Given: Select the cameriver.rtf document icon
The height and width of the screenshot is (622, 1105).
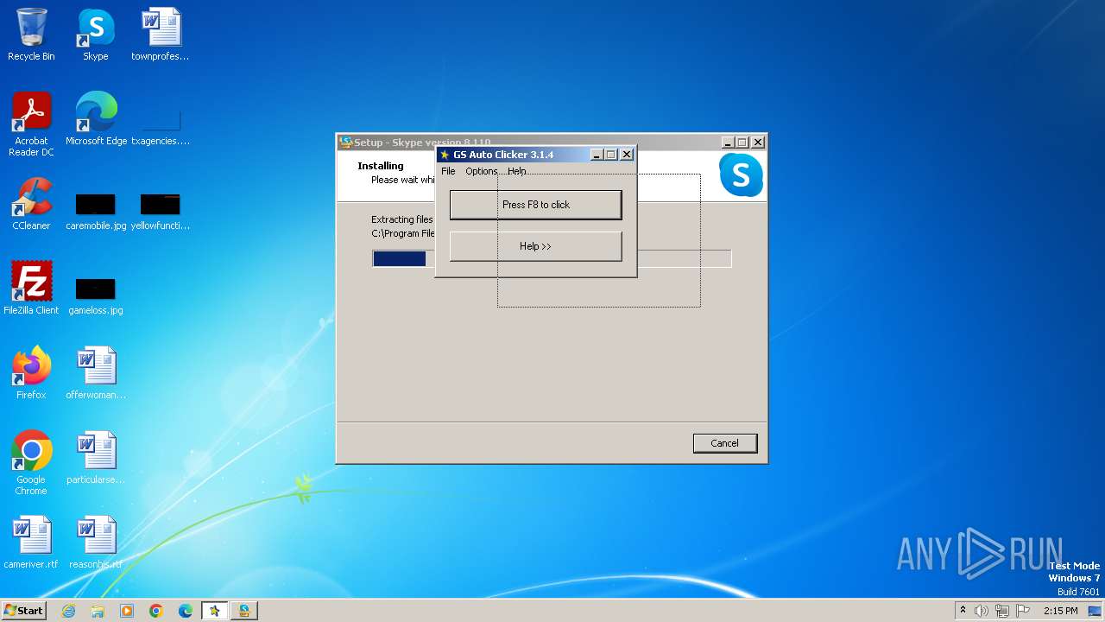Looking at the screenshot, I should [x=31, y=543].
